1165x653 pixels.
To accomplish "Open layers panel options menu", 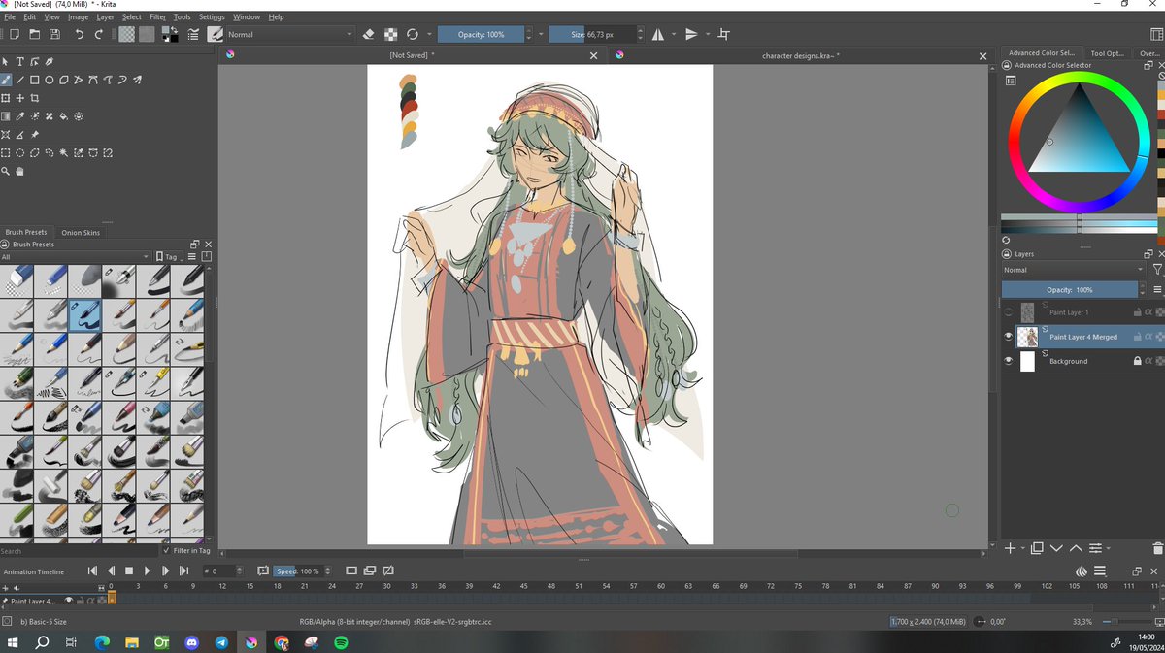I will pos(1155,289).
